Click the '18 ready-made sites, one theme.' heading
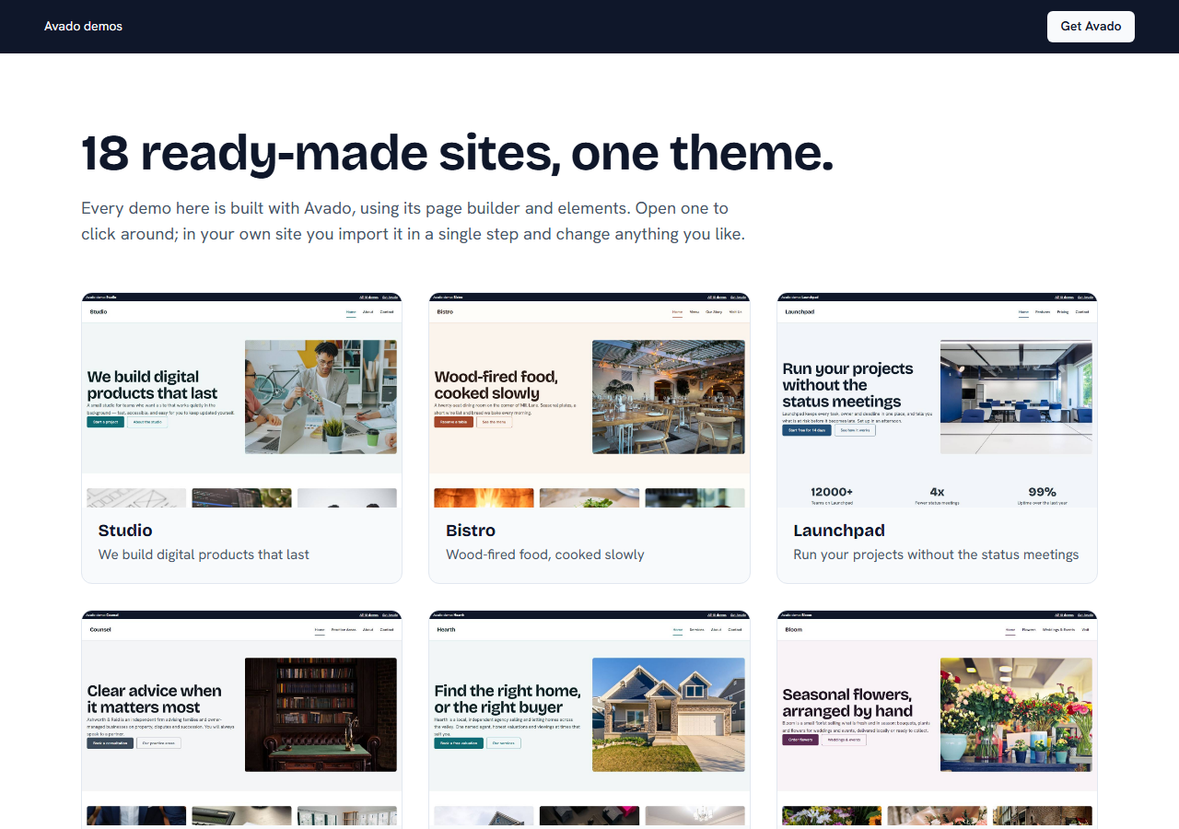Viewport: 1179px width, 829px height. coord(457,153)
